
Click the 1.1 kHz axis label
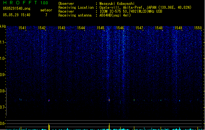point(2,42)
